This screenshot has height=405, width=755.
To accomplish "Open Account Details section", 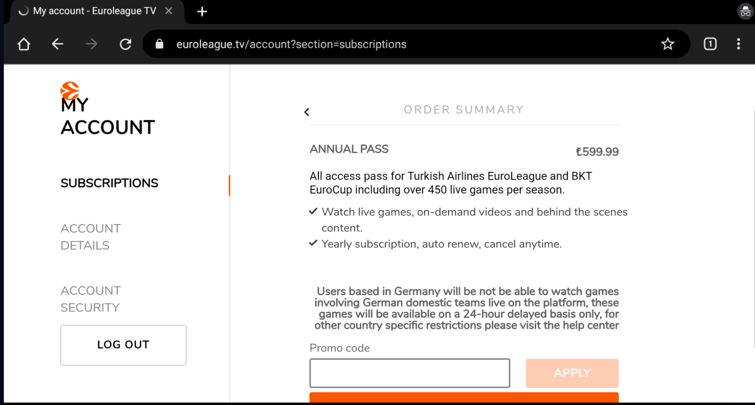I will [x=91, y=237].
